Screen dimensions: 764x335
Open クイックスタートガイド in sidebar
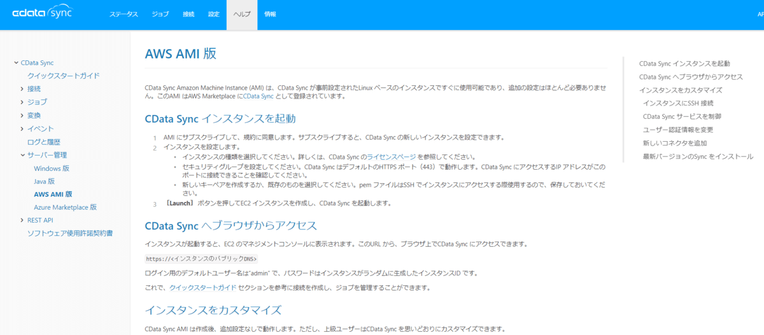pyautogui.click(x=63, y=76)
